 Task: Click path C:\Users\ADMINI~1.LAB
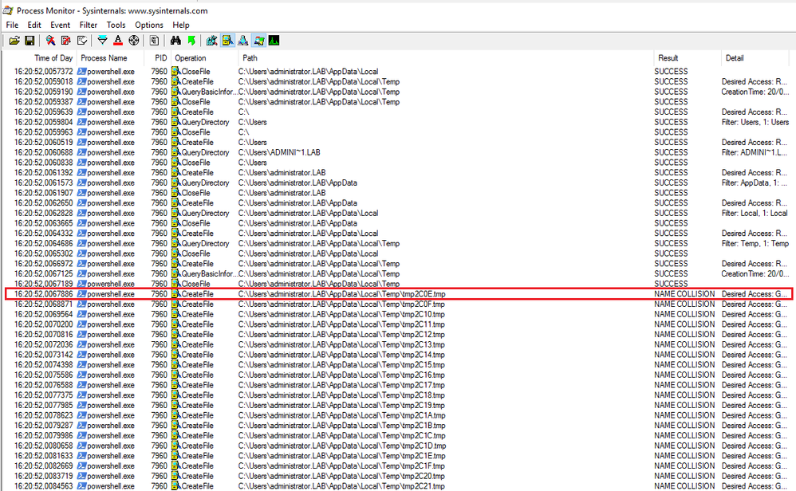tap(279, 152)
